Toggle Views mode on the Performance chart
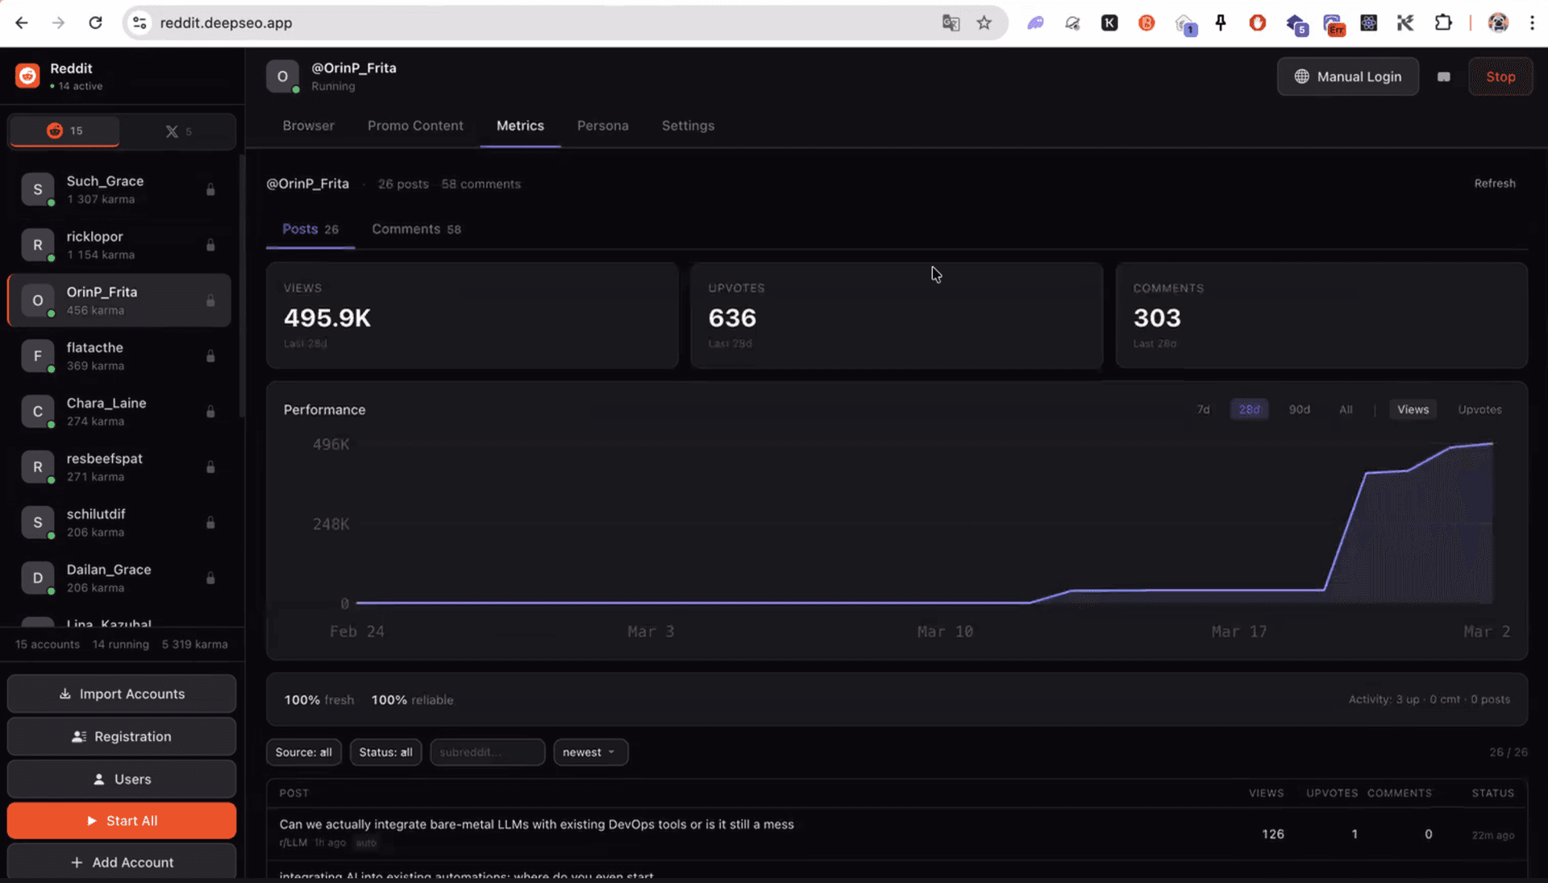 (x=1412, y=408)
